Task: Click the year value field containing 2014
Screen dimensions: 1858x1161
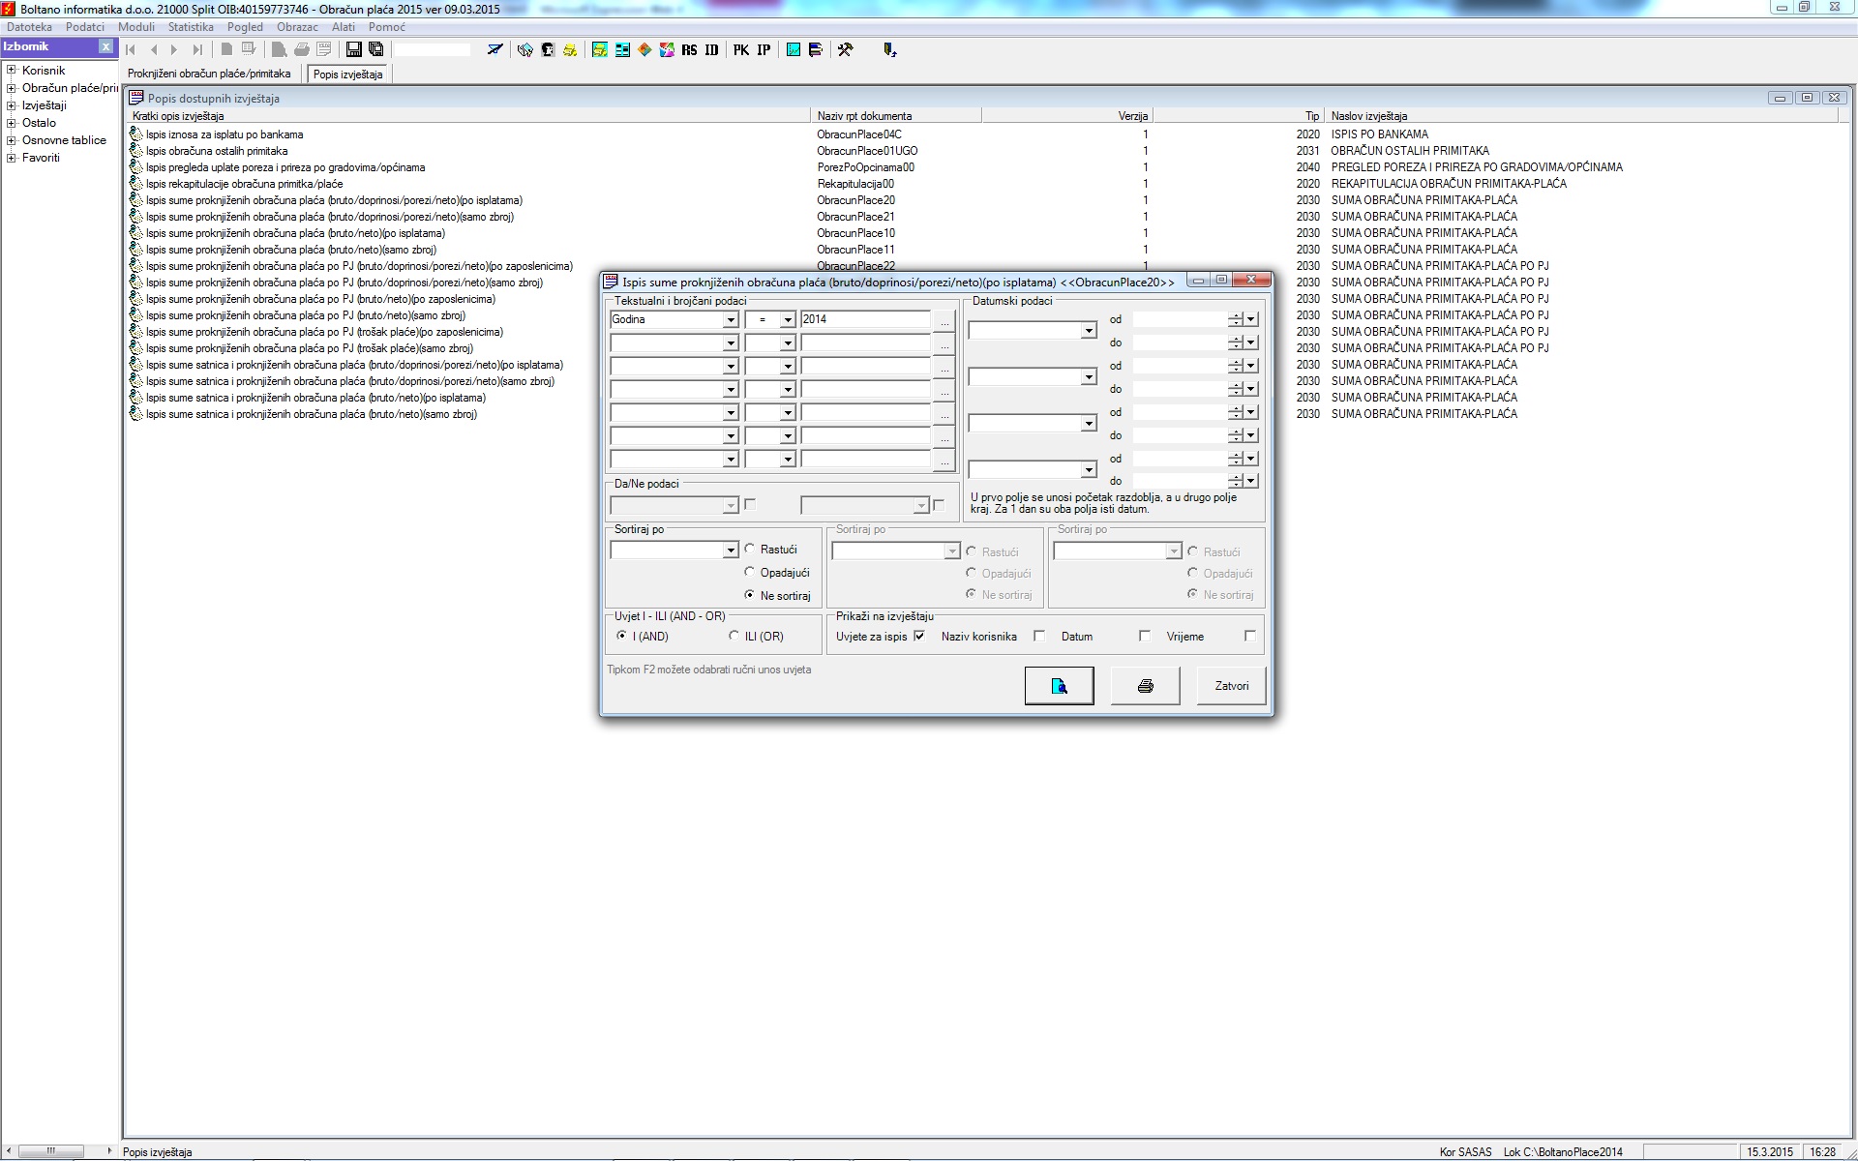Action: pos(864,319)
